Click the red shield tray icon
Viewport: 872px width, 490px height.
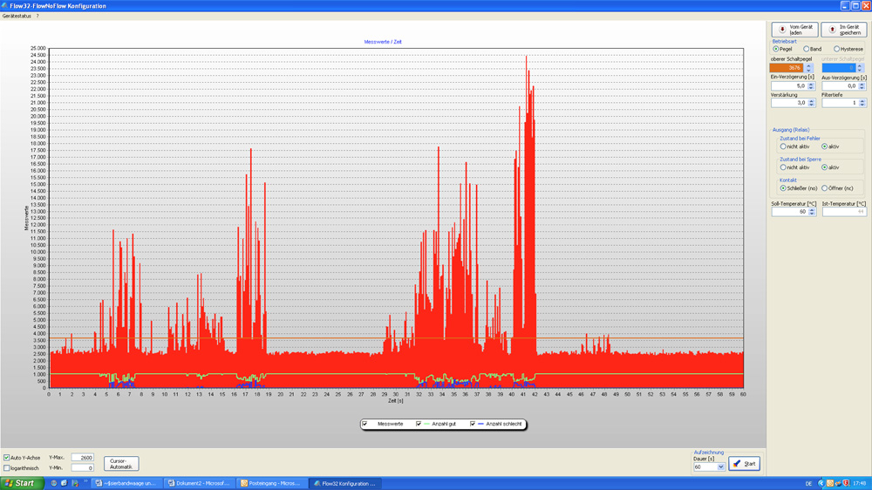(x=846, y=483)
